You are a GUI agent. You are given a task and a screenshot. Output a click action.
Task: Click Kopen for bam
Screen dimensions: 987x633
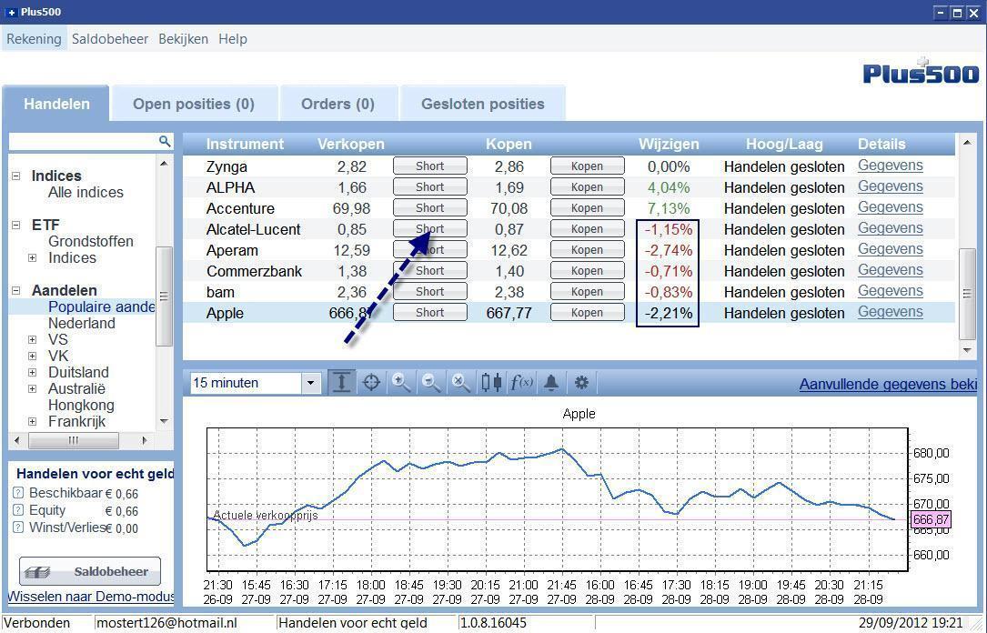click(588, 291)
